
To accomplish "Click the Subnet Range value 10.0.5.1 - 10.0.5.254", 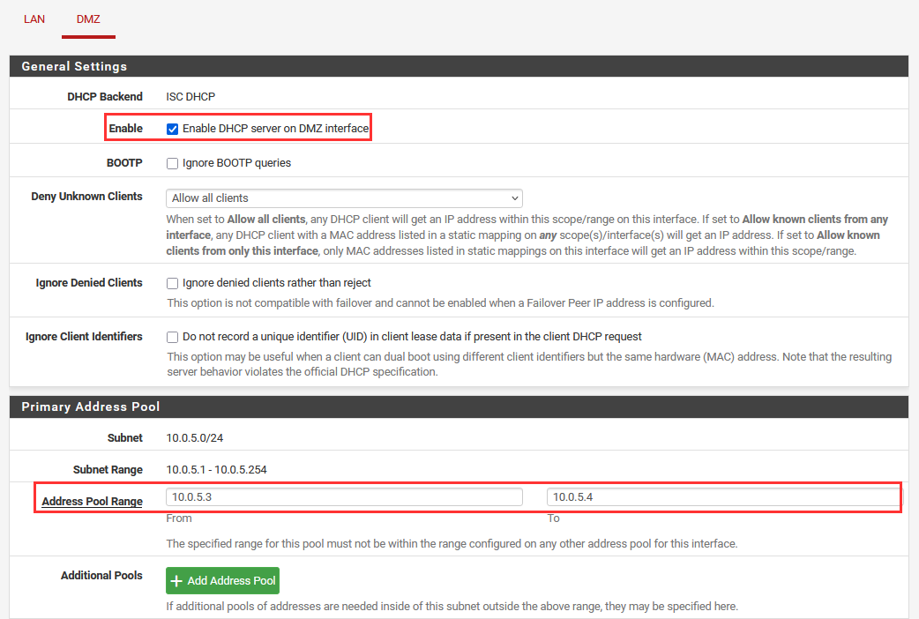I will [216, 470].
